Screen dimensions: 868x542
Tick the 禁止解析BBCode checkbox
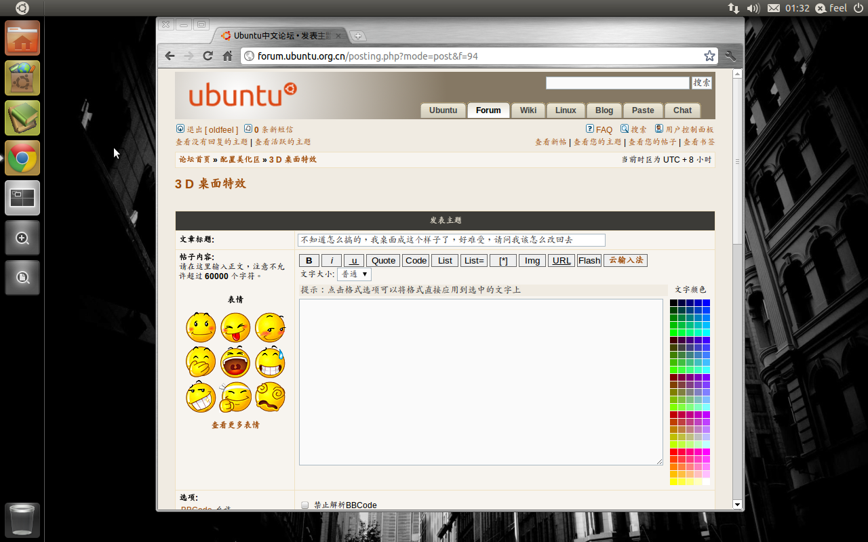(305, 505)
